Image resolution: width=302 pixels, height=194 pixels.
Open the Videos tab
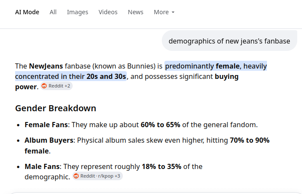pyautogui.click(x=108, y=12)
